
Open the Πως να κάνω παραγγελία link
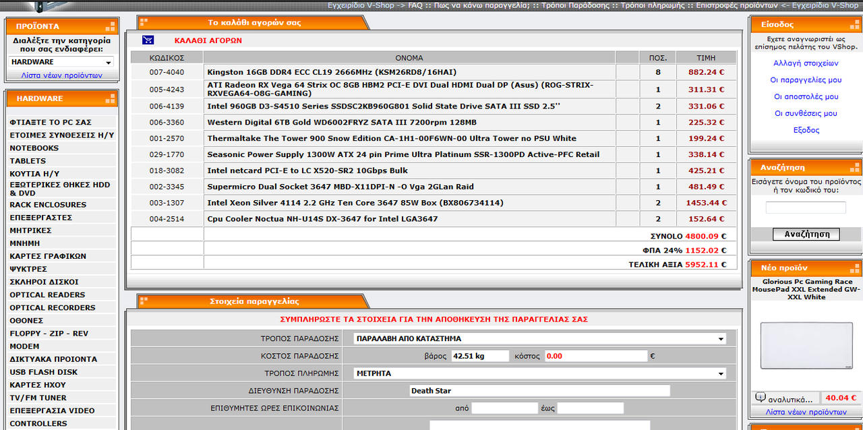(481, 5)
